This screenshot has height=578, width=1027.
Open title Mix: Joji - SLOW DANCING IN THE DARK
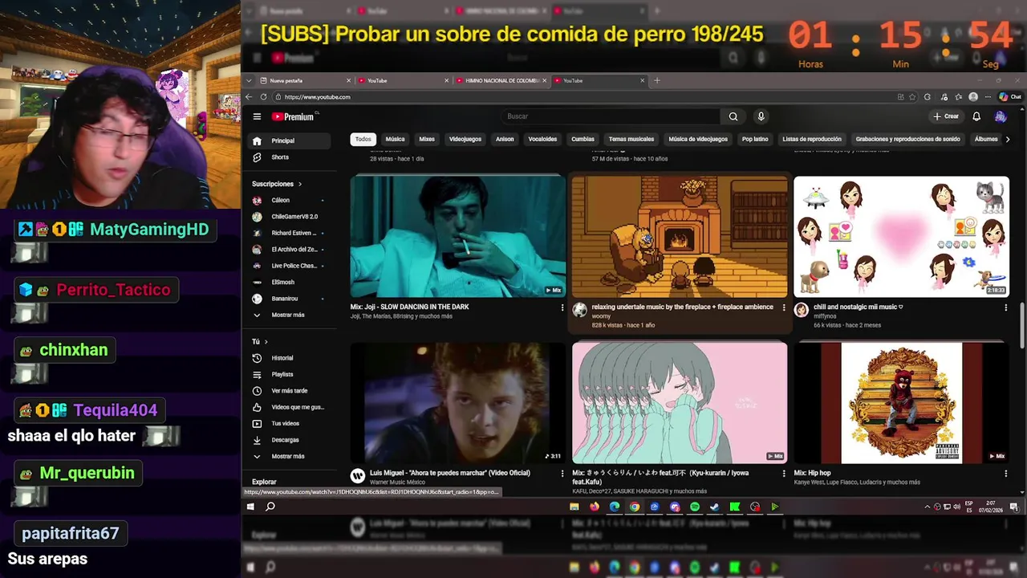point(410,307)
